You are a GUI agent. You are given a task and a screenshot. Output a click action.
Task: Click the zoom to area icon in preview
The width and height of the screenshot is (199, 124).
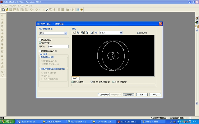pos(83,33)
